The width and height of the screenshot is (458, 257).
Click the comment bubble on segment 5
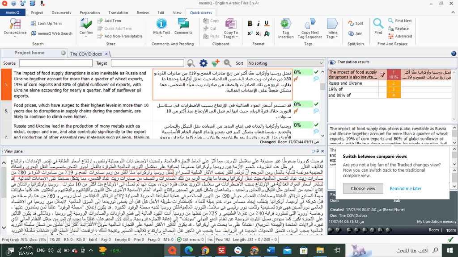click(x=316, y=79)
